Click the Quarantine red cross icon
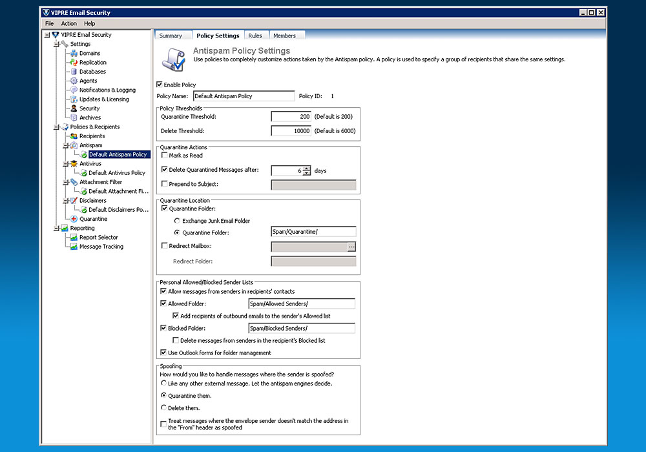 point(74,219)
